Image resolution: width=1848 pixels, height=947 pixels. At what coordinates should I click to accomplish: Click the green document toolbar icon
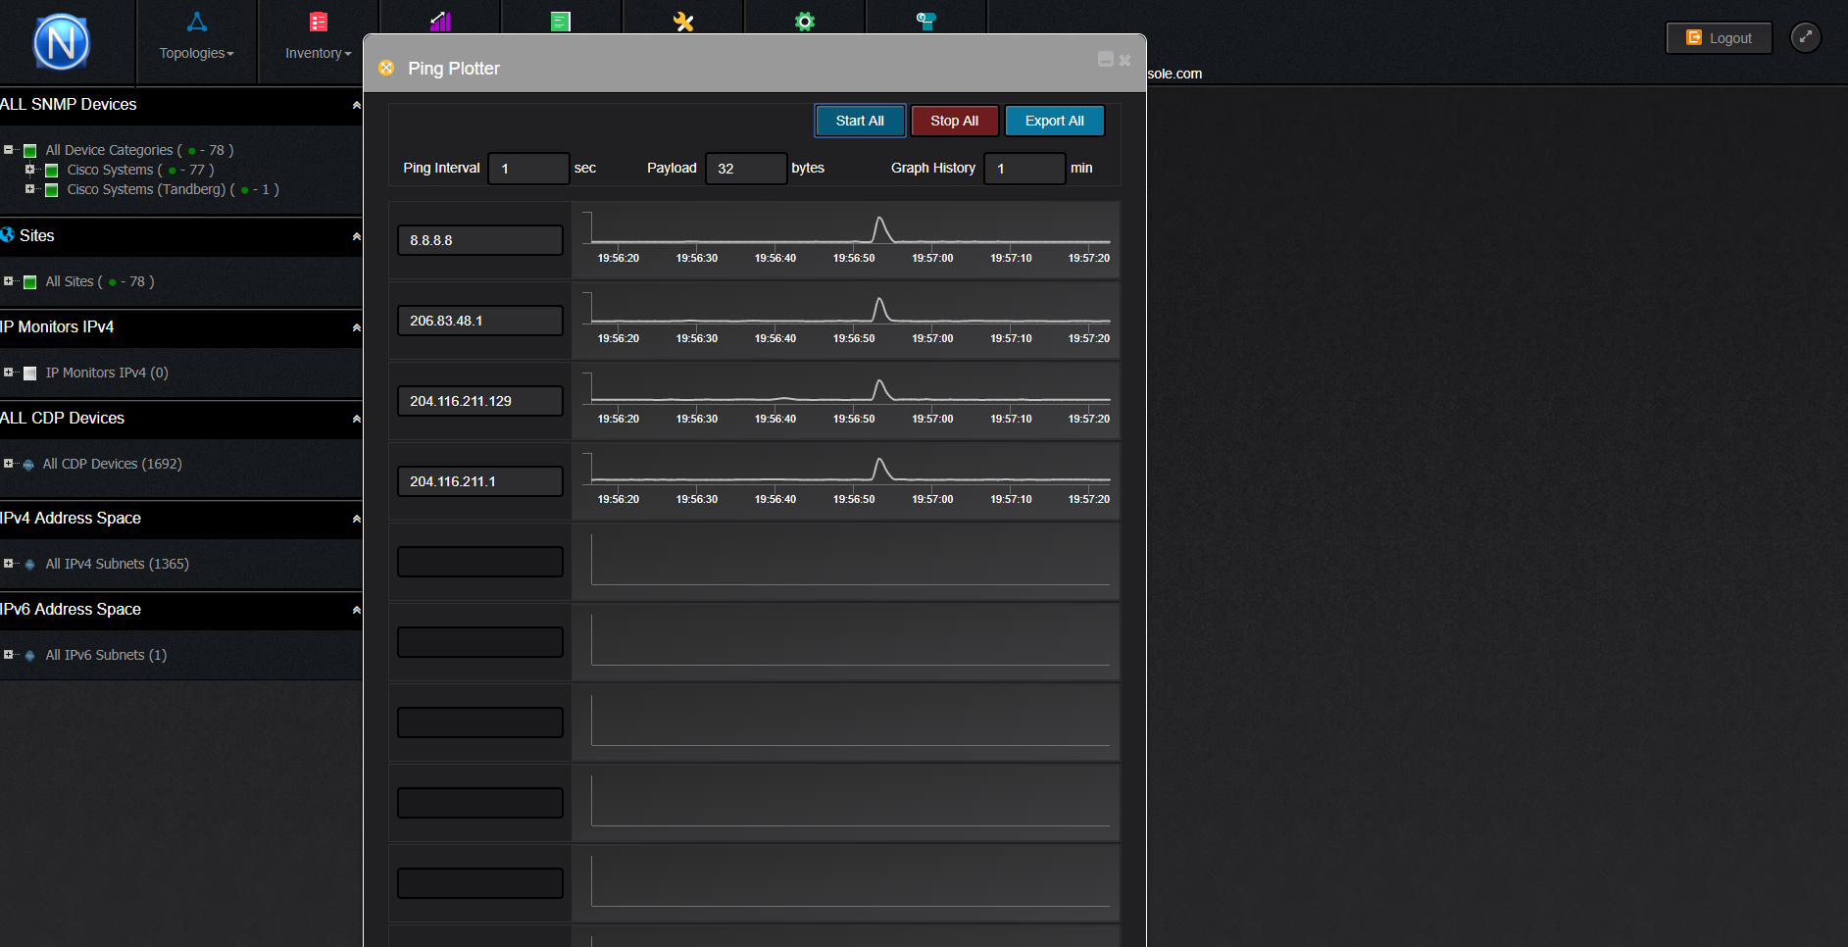pyautogui.click(x=561, y=22)
